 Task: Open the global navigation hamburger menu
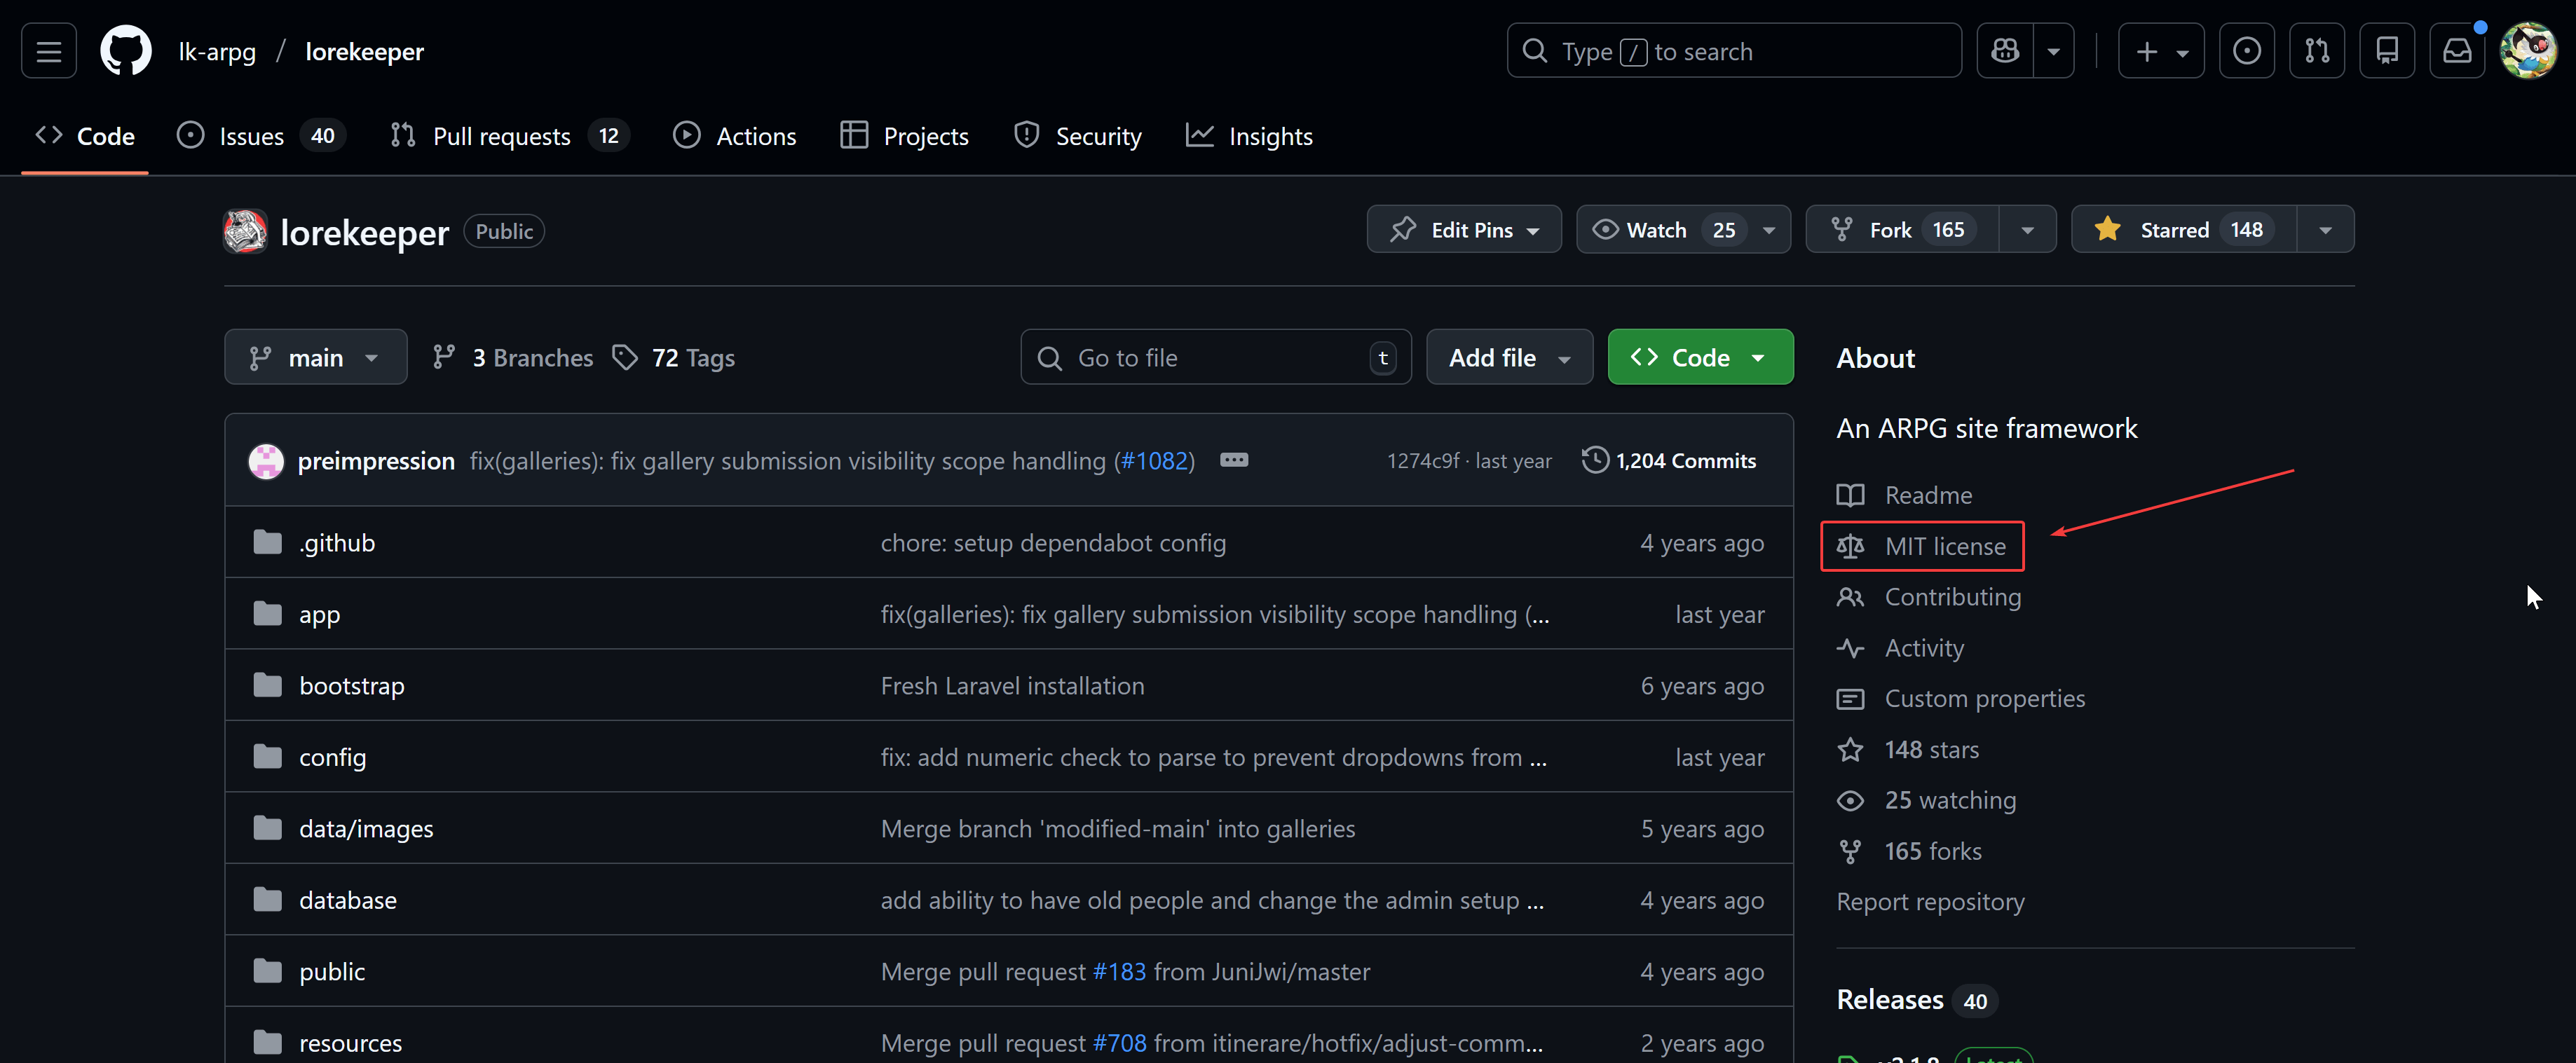click(48, 50)
